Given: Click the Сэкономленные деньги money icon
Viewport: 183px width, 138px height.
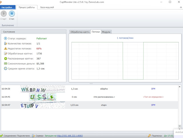Looking at the screenshot, I should 5,63.
